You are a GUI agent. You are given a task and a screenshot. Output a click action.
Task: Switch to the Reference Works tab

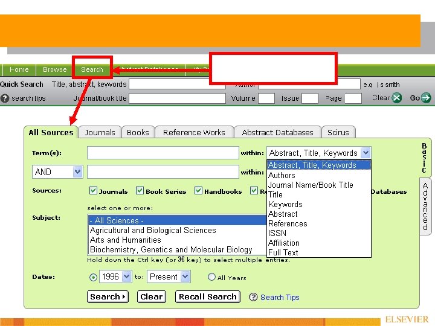(194, 132)
